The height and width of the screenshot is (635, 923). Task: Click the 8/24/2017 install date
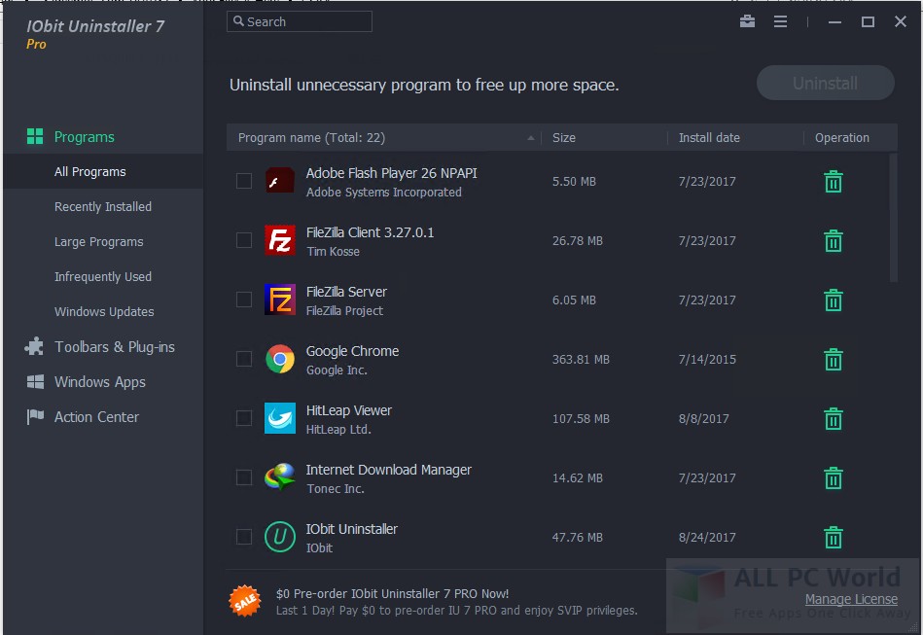(x=707, y=538)
